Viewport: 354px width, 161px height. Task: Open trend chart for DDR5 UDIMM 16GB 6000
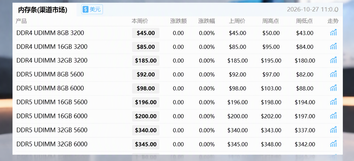pos(333,116)
